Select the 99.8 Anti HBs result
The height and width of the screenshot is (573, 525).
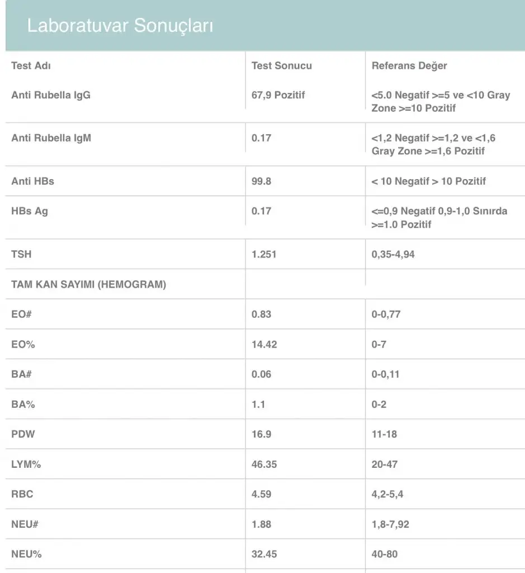[261, 181]
